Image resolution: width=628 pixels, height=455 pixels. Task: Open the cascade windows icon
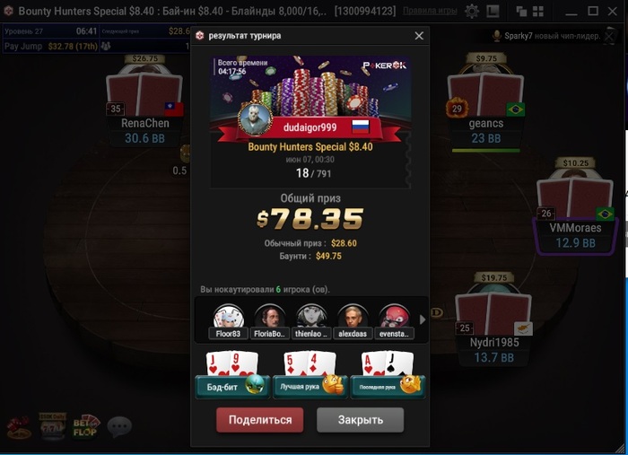click(521, 11)
